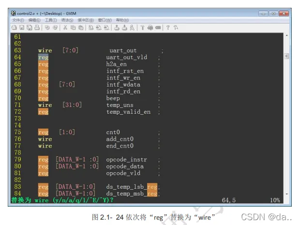Minimize the GVIM window
Screen dimensions: 299x225
(x=263, y=14)
